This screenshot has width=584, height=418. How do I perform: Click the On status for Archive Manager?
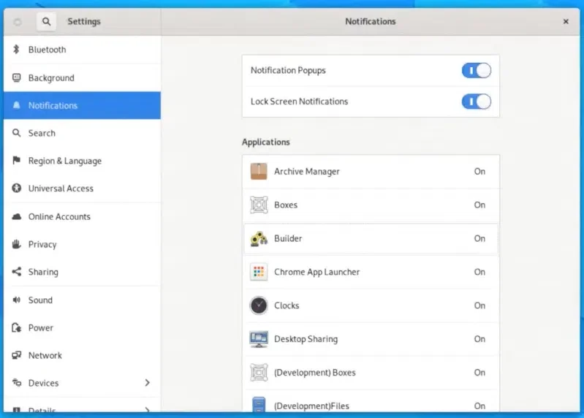pos(479,172)
